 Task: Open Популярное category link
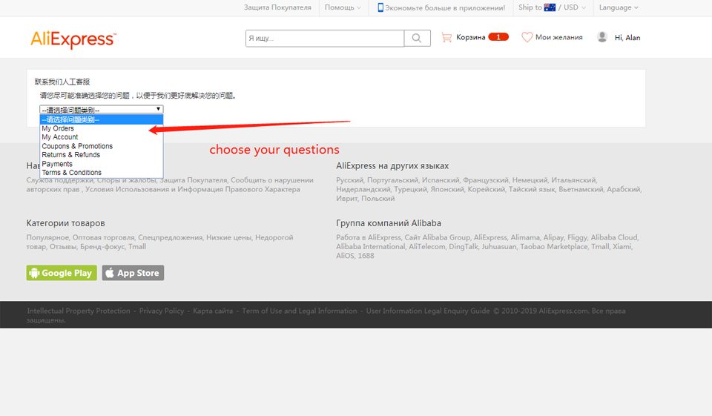(47, 237)
